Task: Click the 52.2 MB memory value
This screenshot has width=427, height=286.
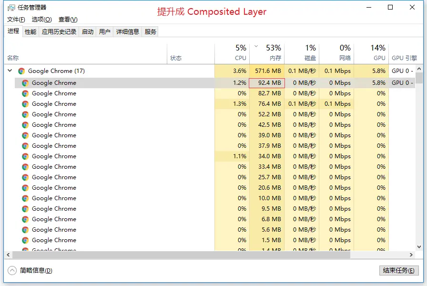Action: tap(270, 114)
